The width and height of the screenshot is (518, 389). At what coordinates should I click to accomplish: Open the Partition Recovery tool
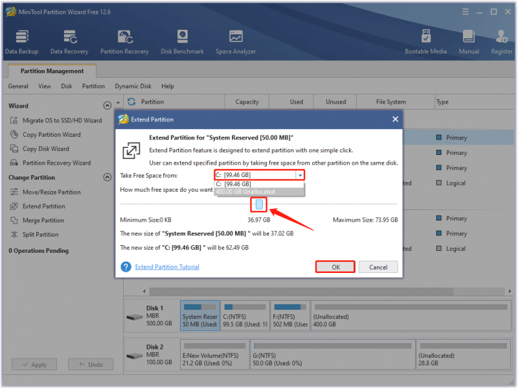click(124, 42)
